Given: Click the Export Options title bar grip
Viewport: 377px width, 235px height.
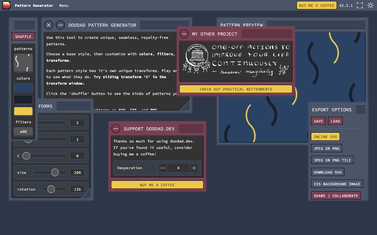Looking at the screenshot, I should pyautogui.click(x=361, y=110).
